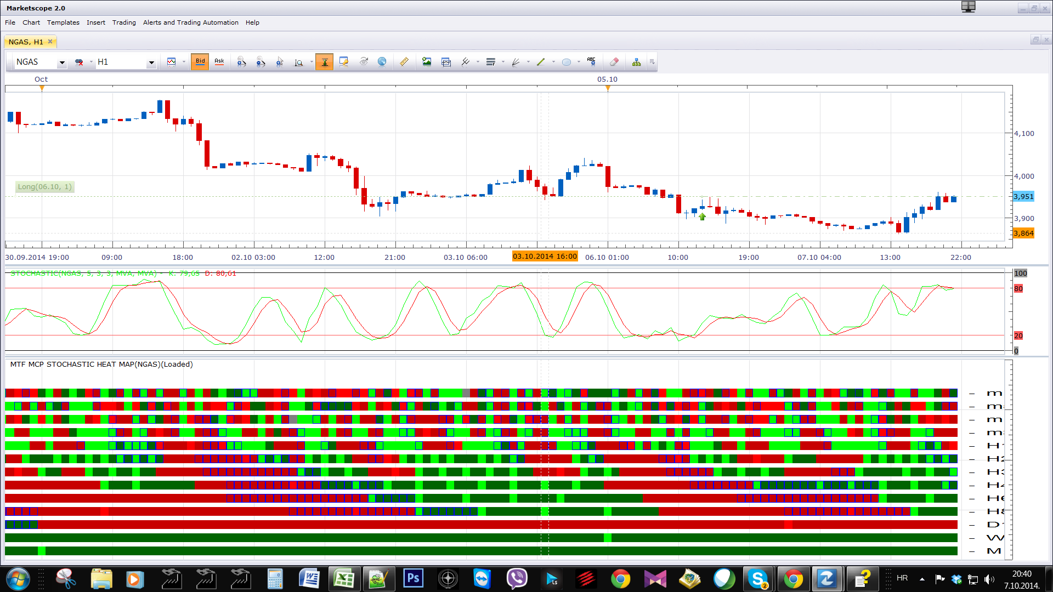
Task: Select the cursor pointer mode icon
Action: (x=280, y=62)
